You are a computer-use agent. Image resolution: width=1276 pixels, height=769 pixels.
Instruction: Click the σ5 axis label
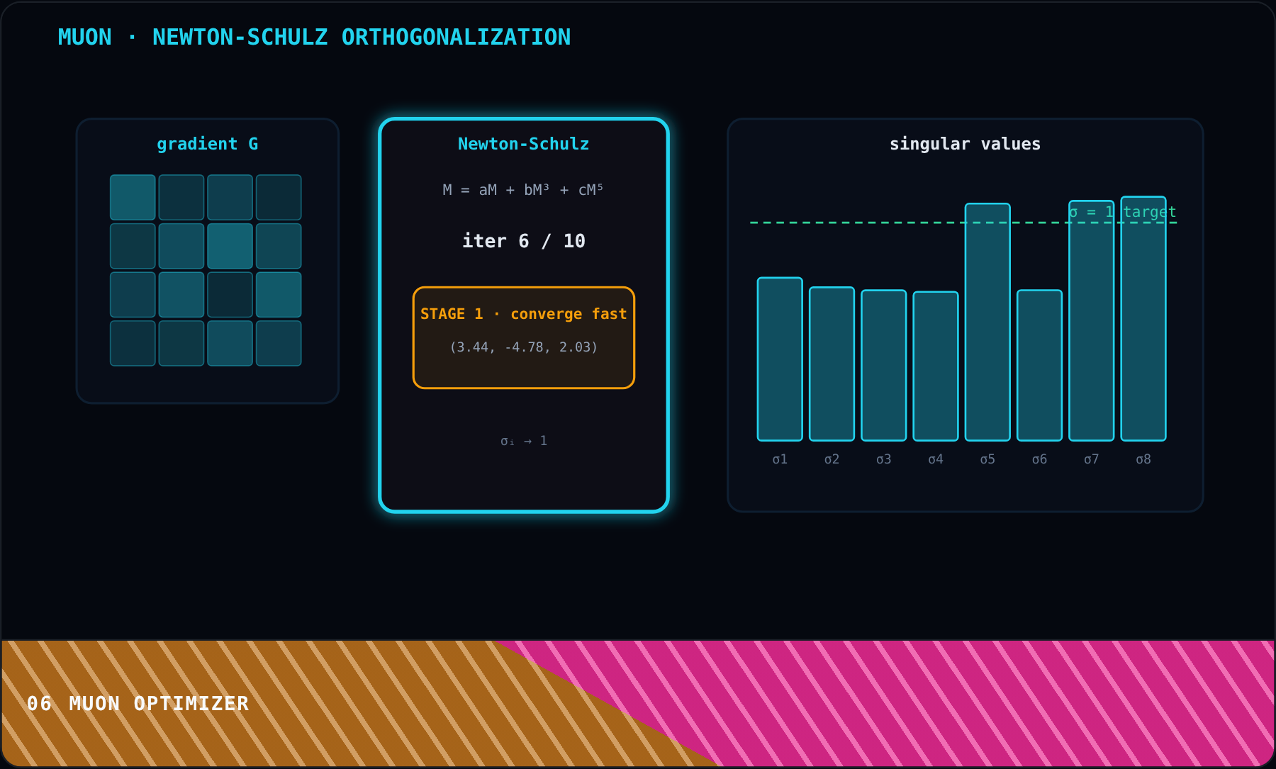[987, 459]
